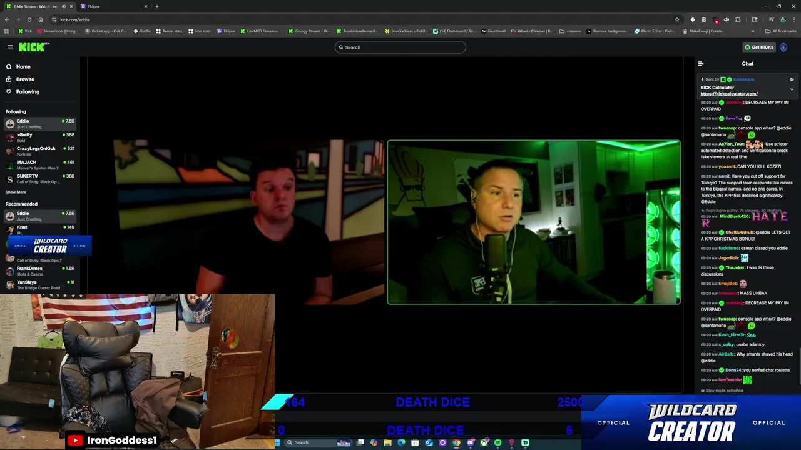The image size is (801, 450).
Task: Click the KICK logo
Action: pos(31,47)
